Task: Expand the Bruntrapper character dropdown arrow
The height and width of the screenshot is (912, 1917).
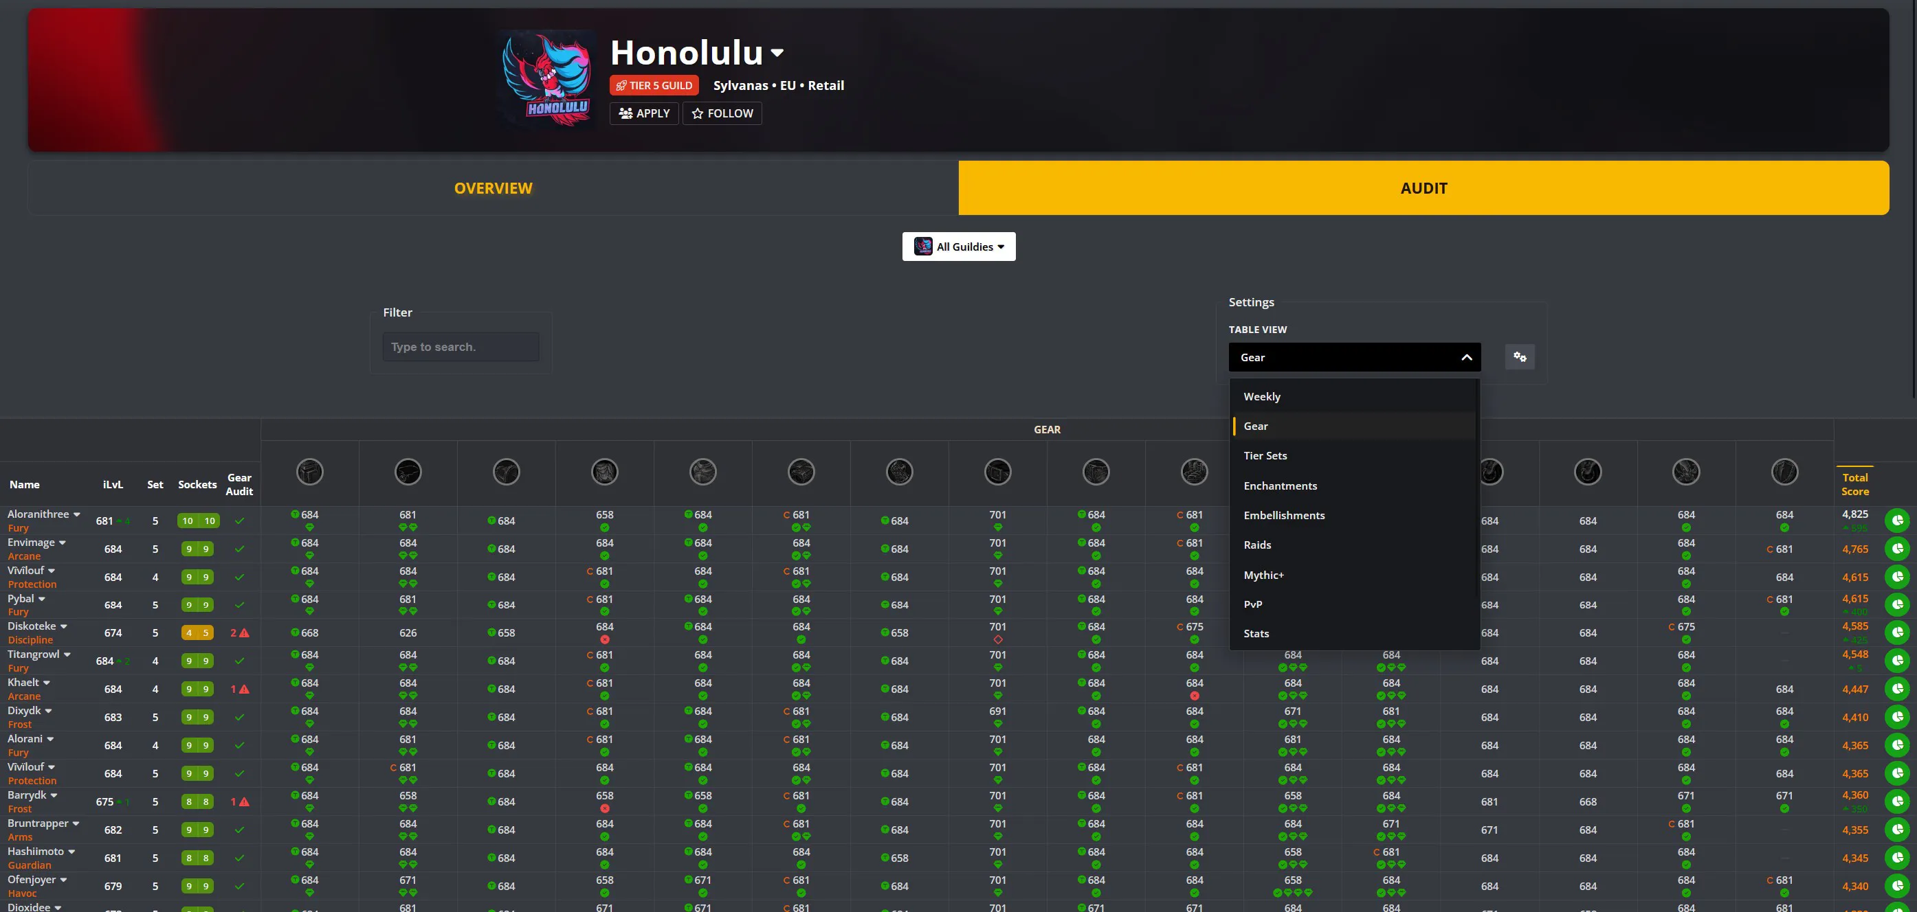Action: [76, 823]
